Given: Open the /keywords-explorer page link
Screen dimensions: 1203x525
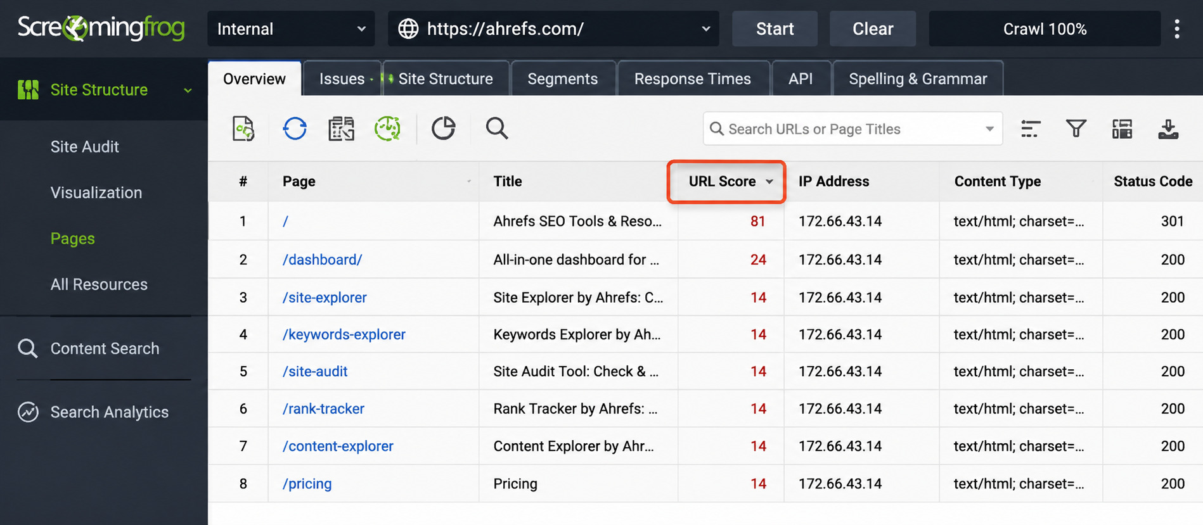Looking at the screenshot, I should 344,334.
